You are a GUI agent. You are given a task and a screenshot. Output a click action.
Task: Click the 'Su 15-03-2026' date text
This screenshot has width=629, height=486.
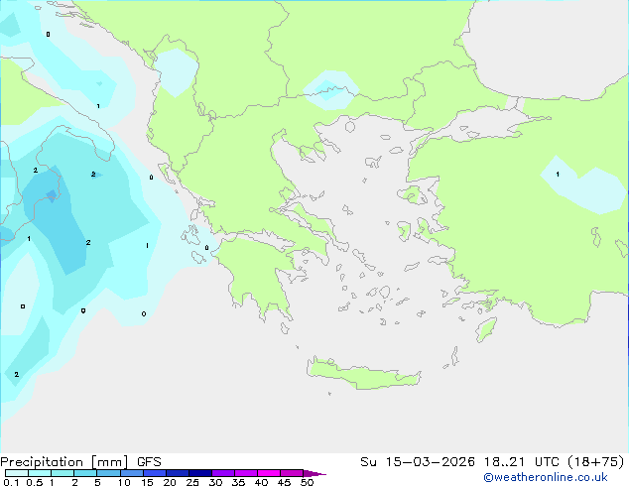(x=418, y=462)
